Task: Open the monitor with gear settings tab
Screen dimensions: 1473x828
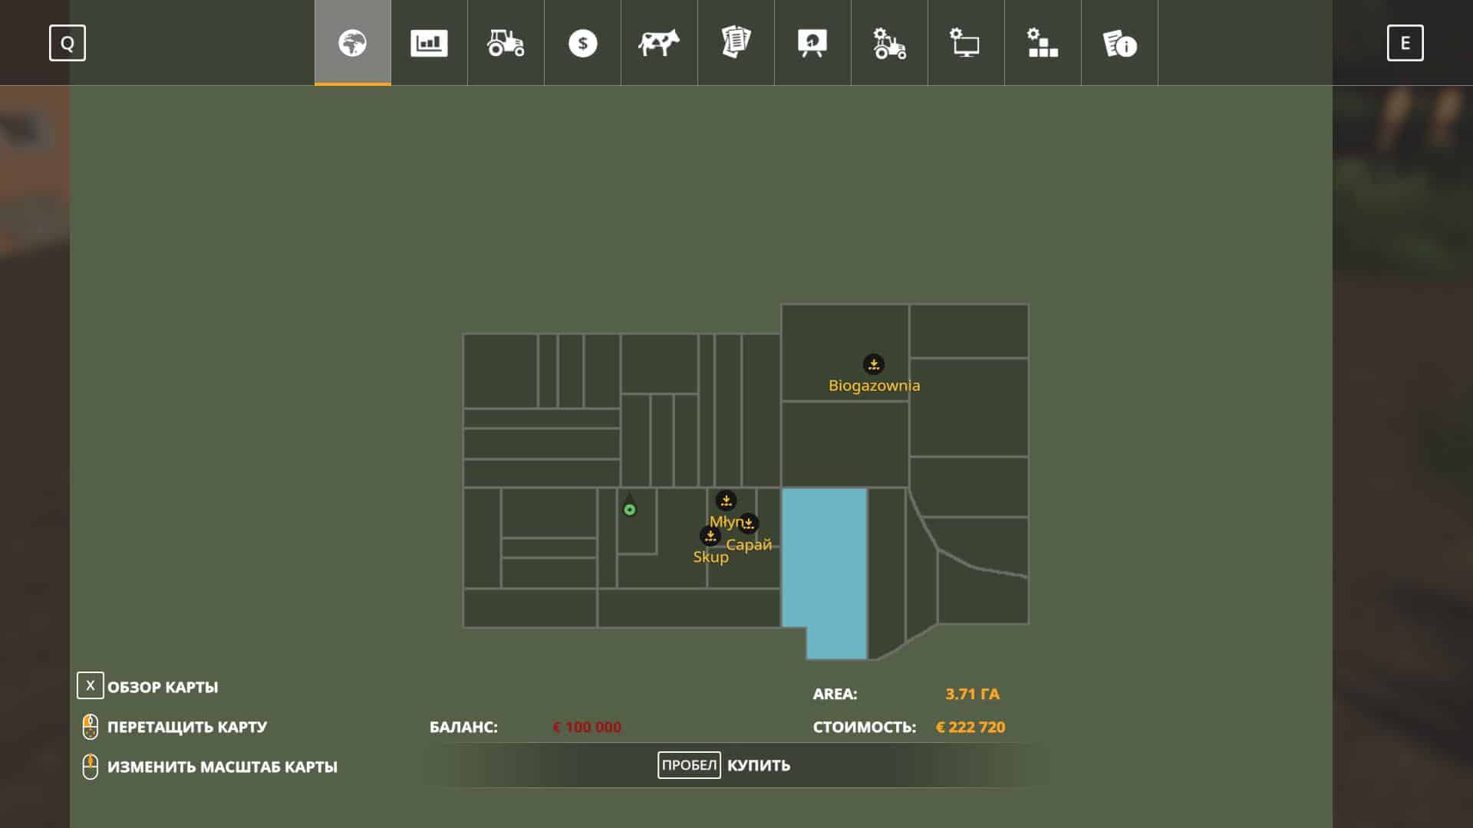Action: [966, 43]
